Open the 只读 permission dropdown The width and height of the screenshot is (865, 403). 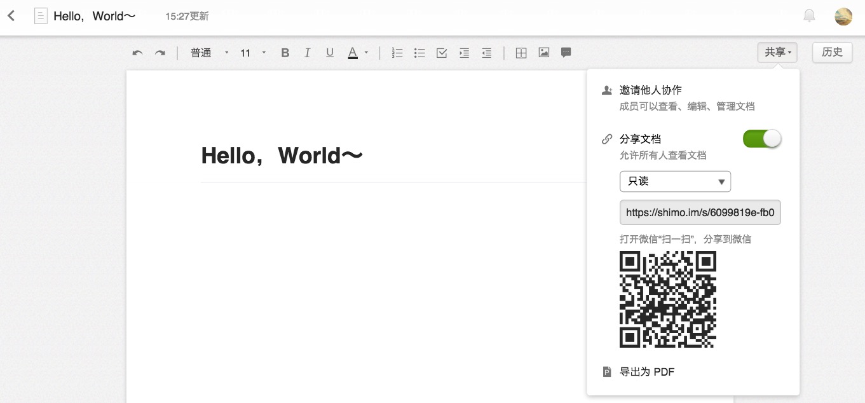tap(675, 181)
